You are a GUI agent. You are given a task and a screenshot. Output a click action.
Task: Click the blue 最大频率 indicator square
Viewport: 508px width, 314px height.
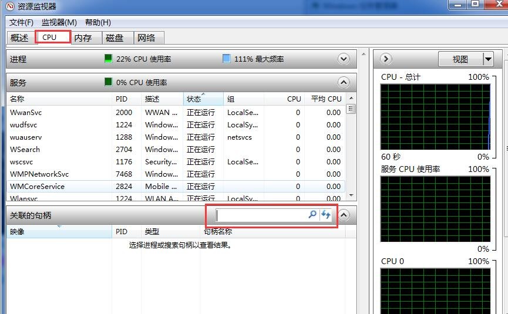click(x=227, y=59)
